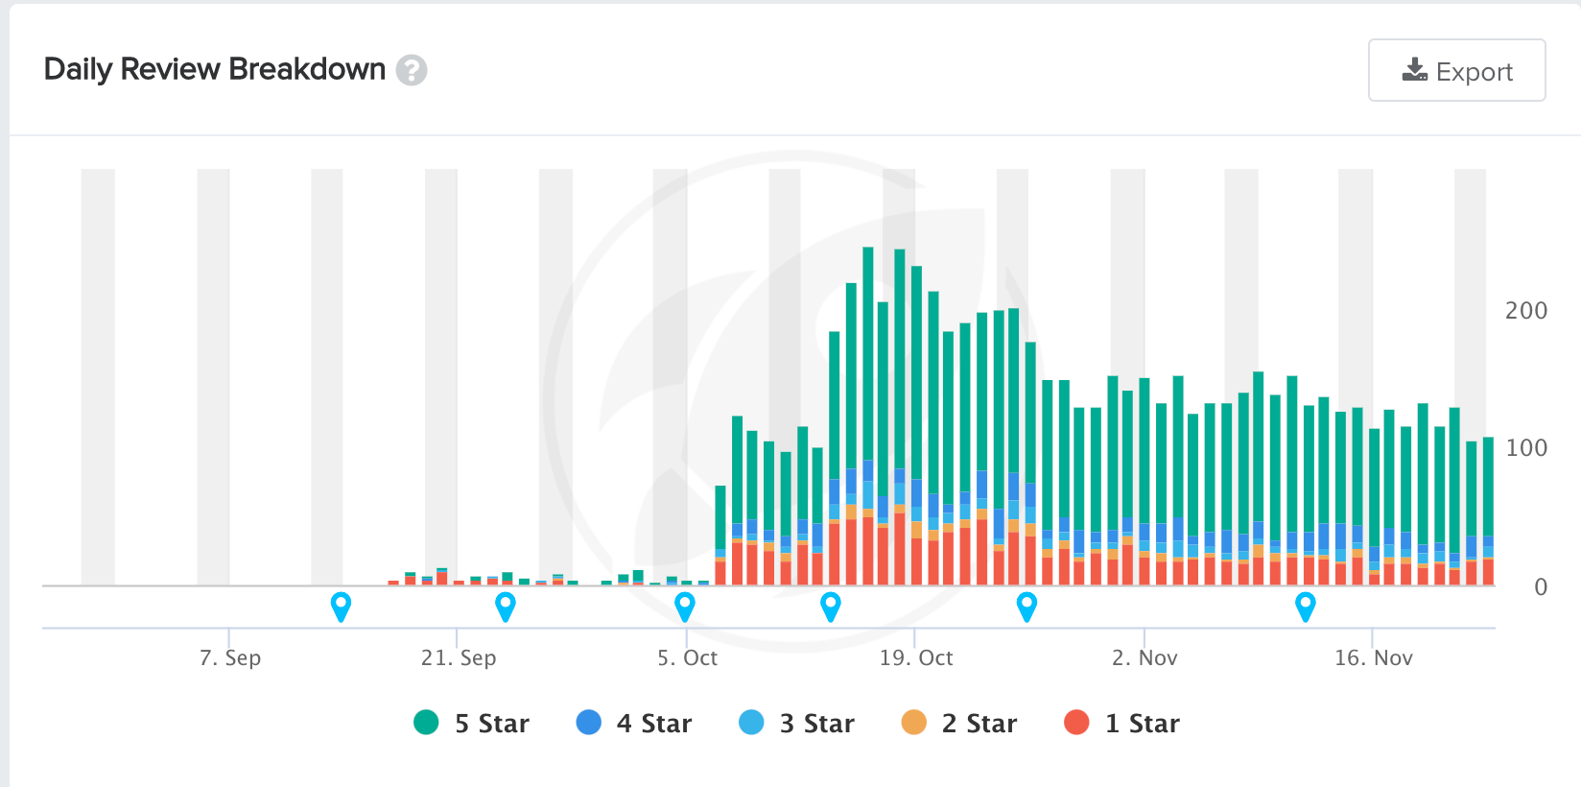Click the marker pin just after 21. Sep
This screenshot has height=787, width=1581.
pos(506,607)
